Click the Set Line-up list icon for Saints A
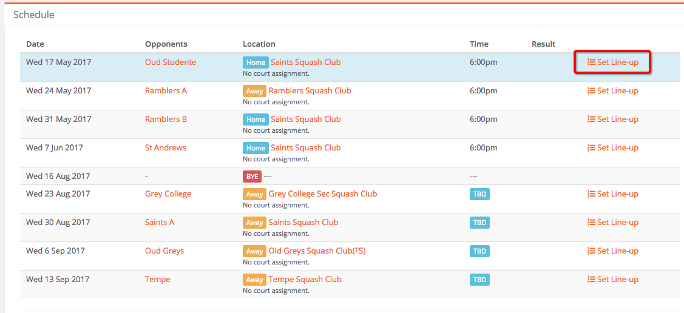The height and width of the screenshot is (313, 684). pyautogui.click(x=592, y=223)
